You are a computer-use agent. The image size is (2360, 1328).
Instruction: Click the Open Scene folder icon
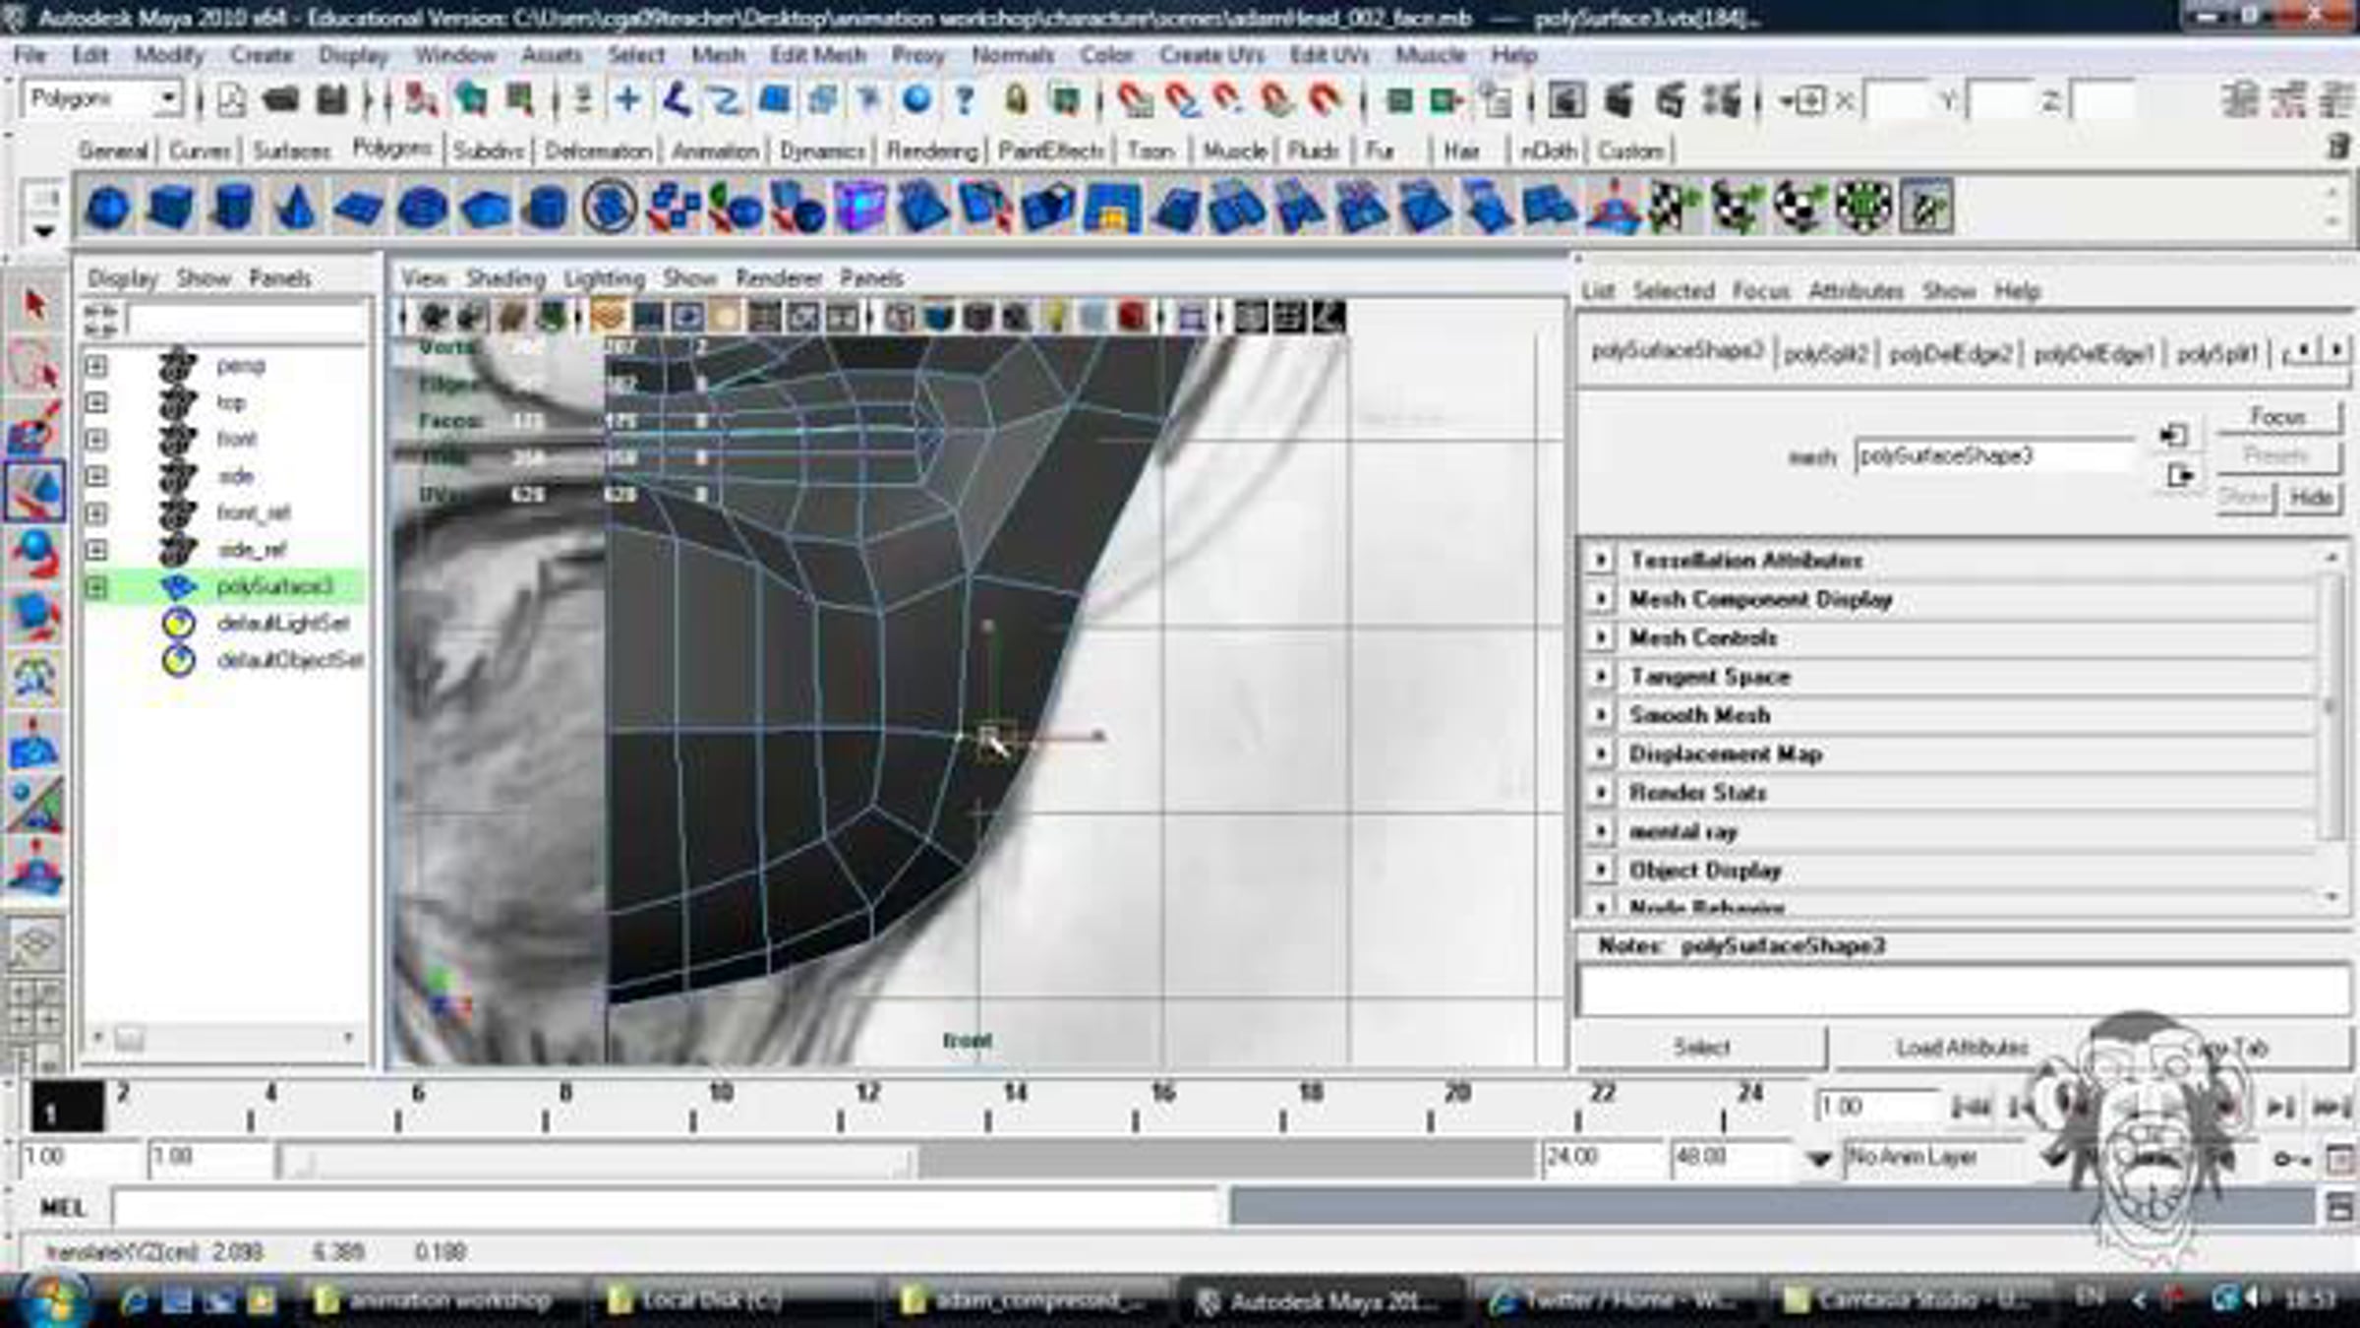point(282,100)
